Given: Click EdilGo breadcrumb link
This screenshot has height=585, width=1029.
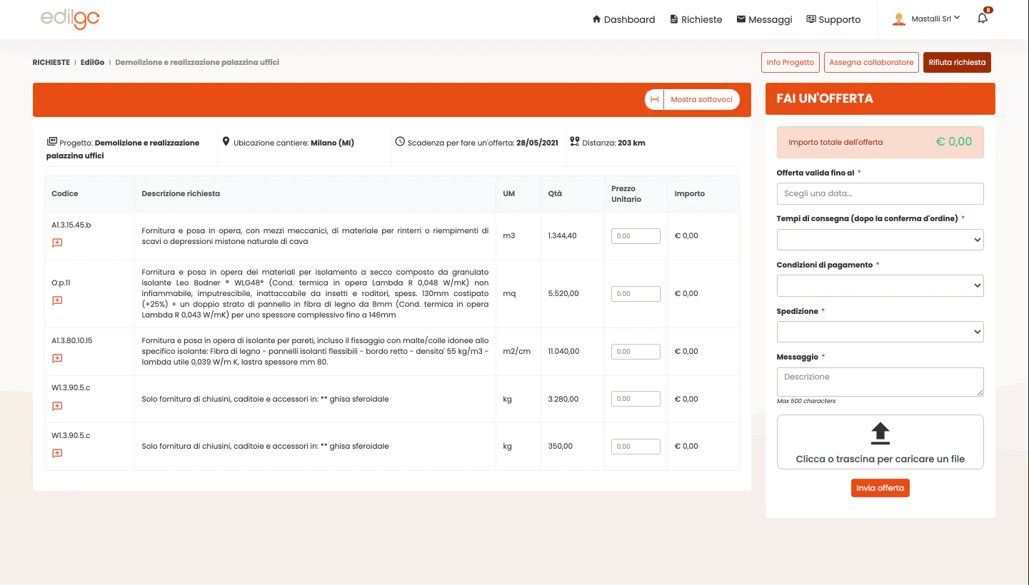Looking at the screenshot, I should click(92, 62).
